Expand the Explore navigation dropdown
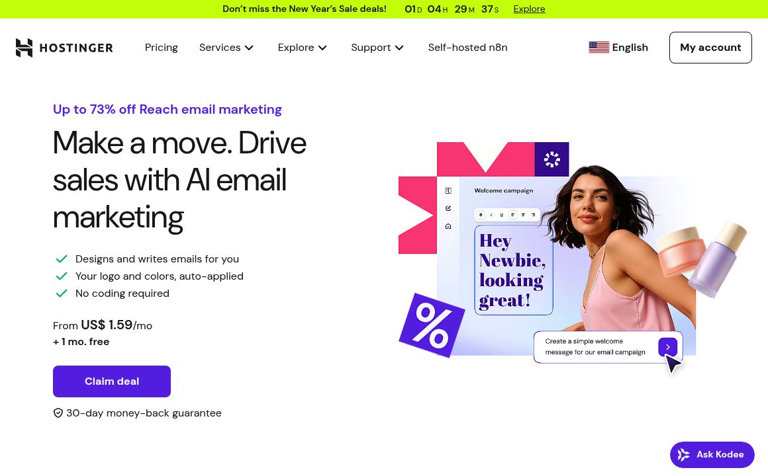Image resolution: width=768 pixels, height=476 pixels. (x=302, y=48)
